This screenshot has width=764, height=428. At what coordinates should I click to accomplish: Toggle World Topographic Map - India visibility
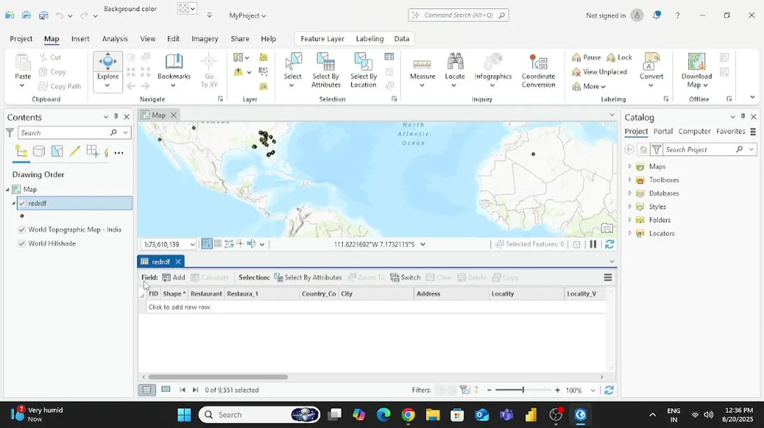point(22,229)
